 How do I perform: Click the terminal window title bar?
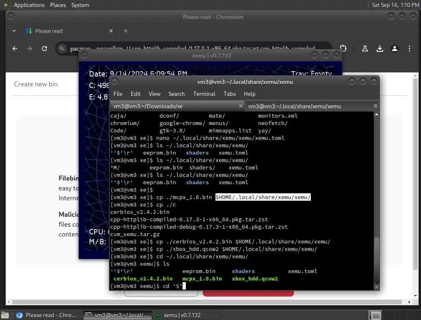[x=245, y=82]
